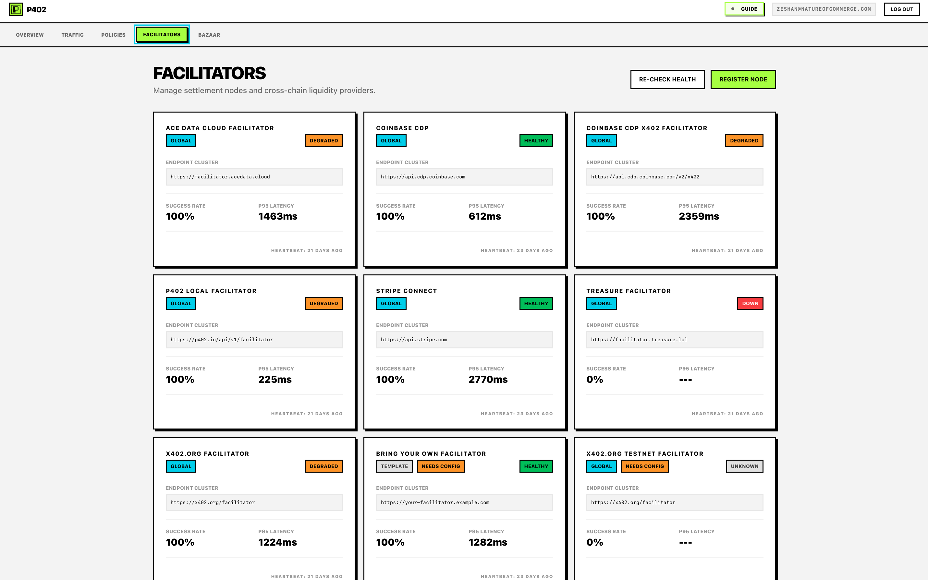Click the RE-CHECK HEALTH button

click(667, 79)
